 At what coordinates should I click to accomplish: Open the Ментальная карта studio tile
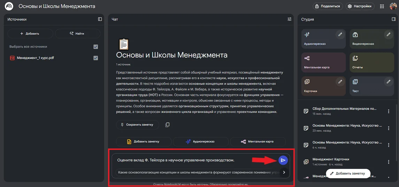tap(323, 62)
